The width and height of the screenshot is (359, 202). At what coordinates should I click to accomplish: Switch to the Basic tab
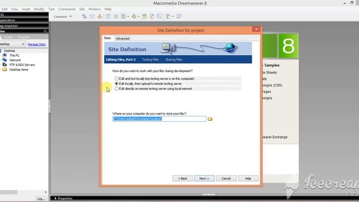point(108,38)
